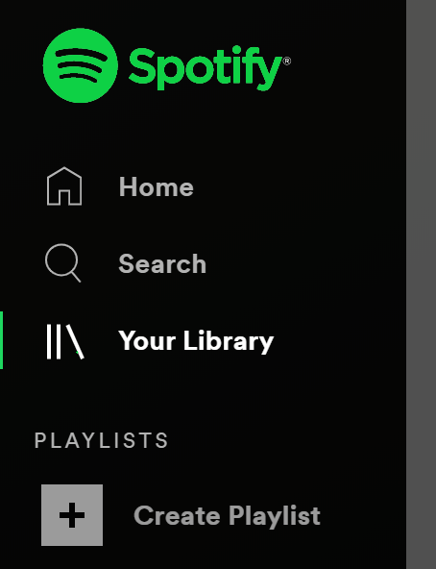This screenshot has width=436, height=569.
Task: Select the Create Playlist text link
Action: coord(227,515)
